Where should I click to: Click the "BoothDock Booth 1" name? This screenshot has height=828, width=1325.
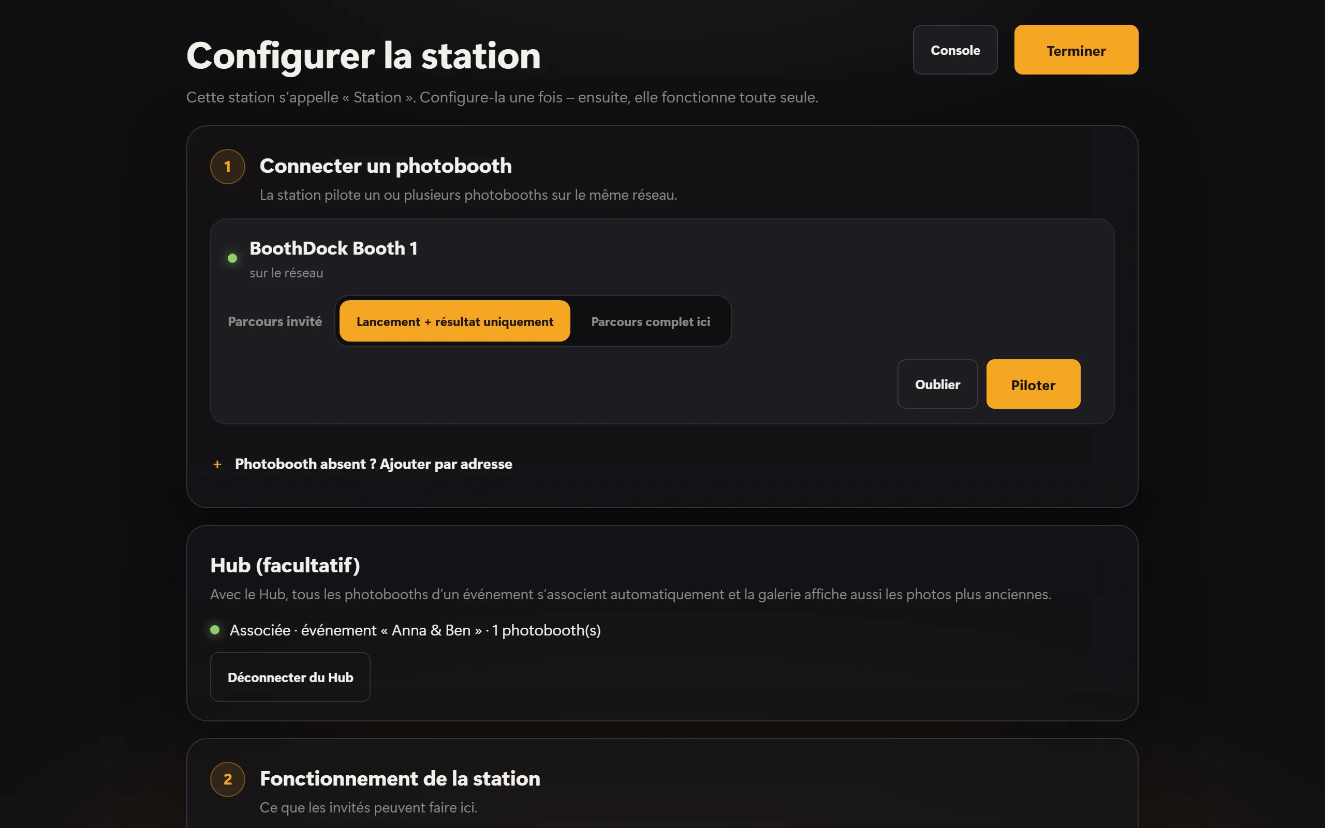click(333, 248)
